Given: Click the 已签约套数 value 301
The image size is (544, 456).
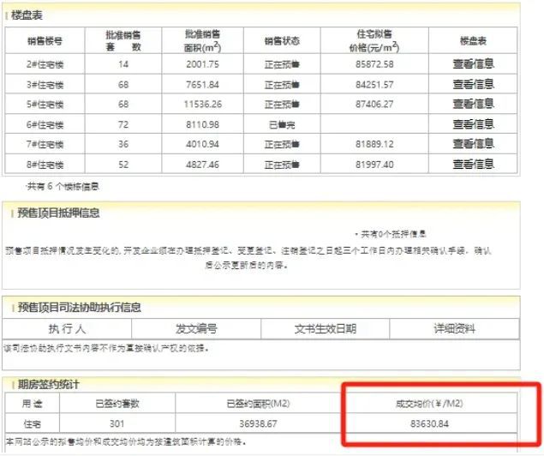Looking at the screenshot, I should click(x=117, y=423).
